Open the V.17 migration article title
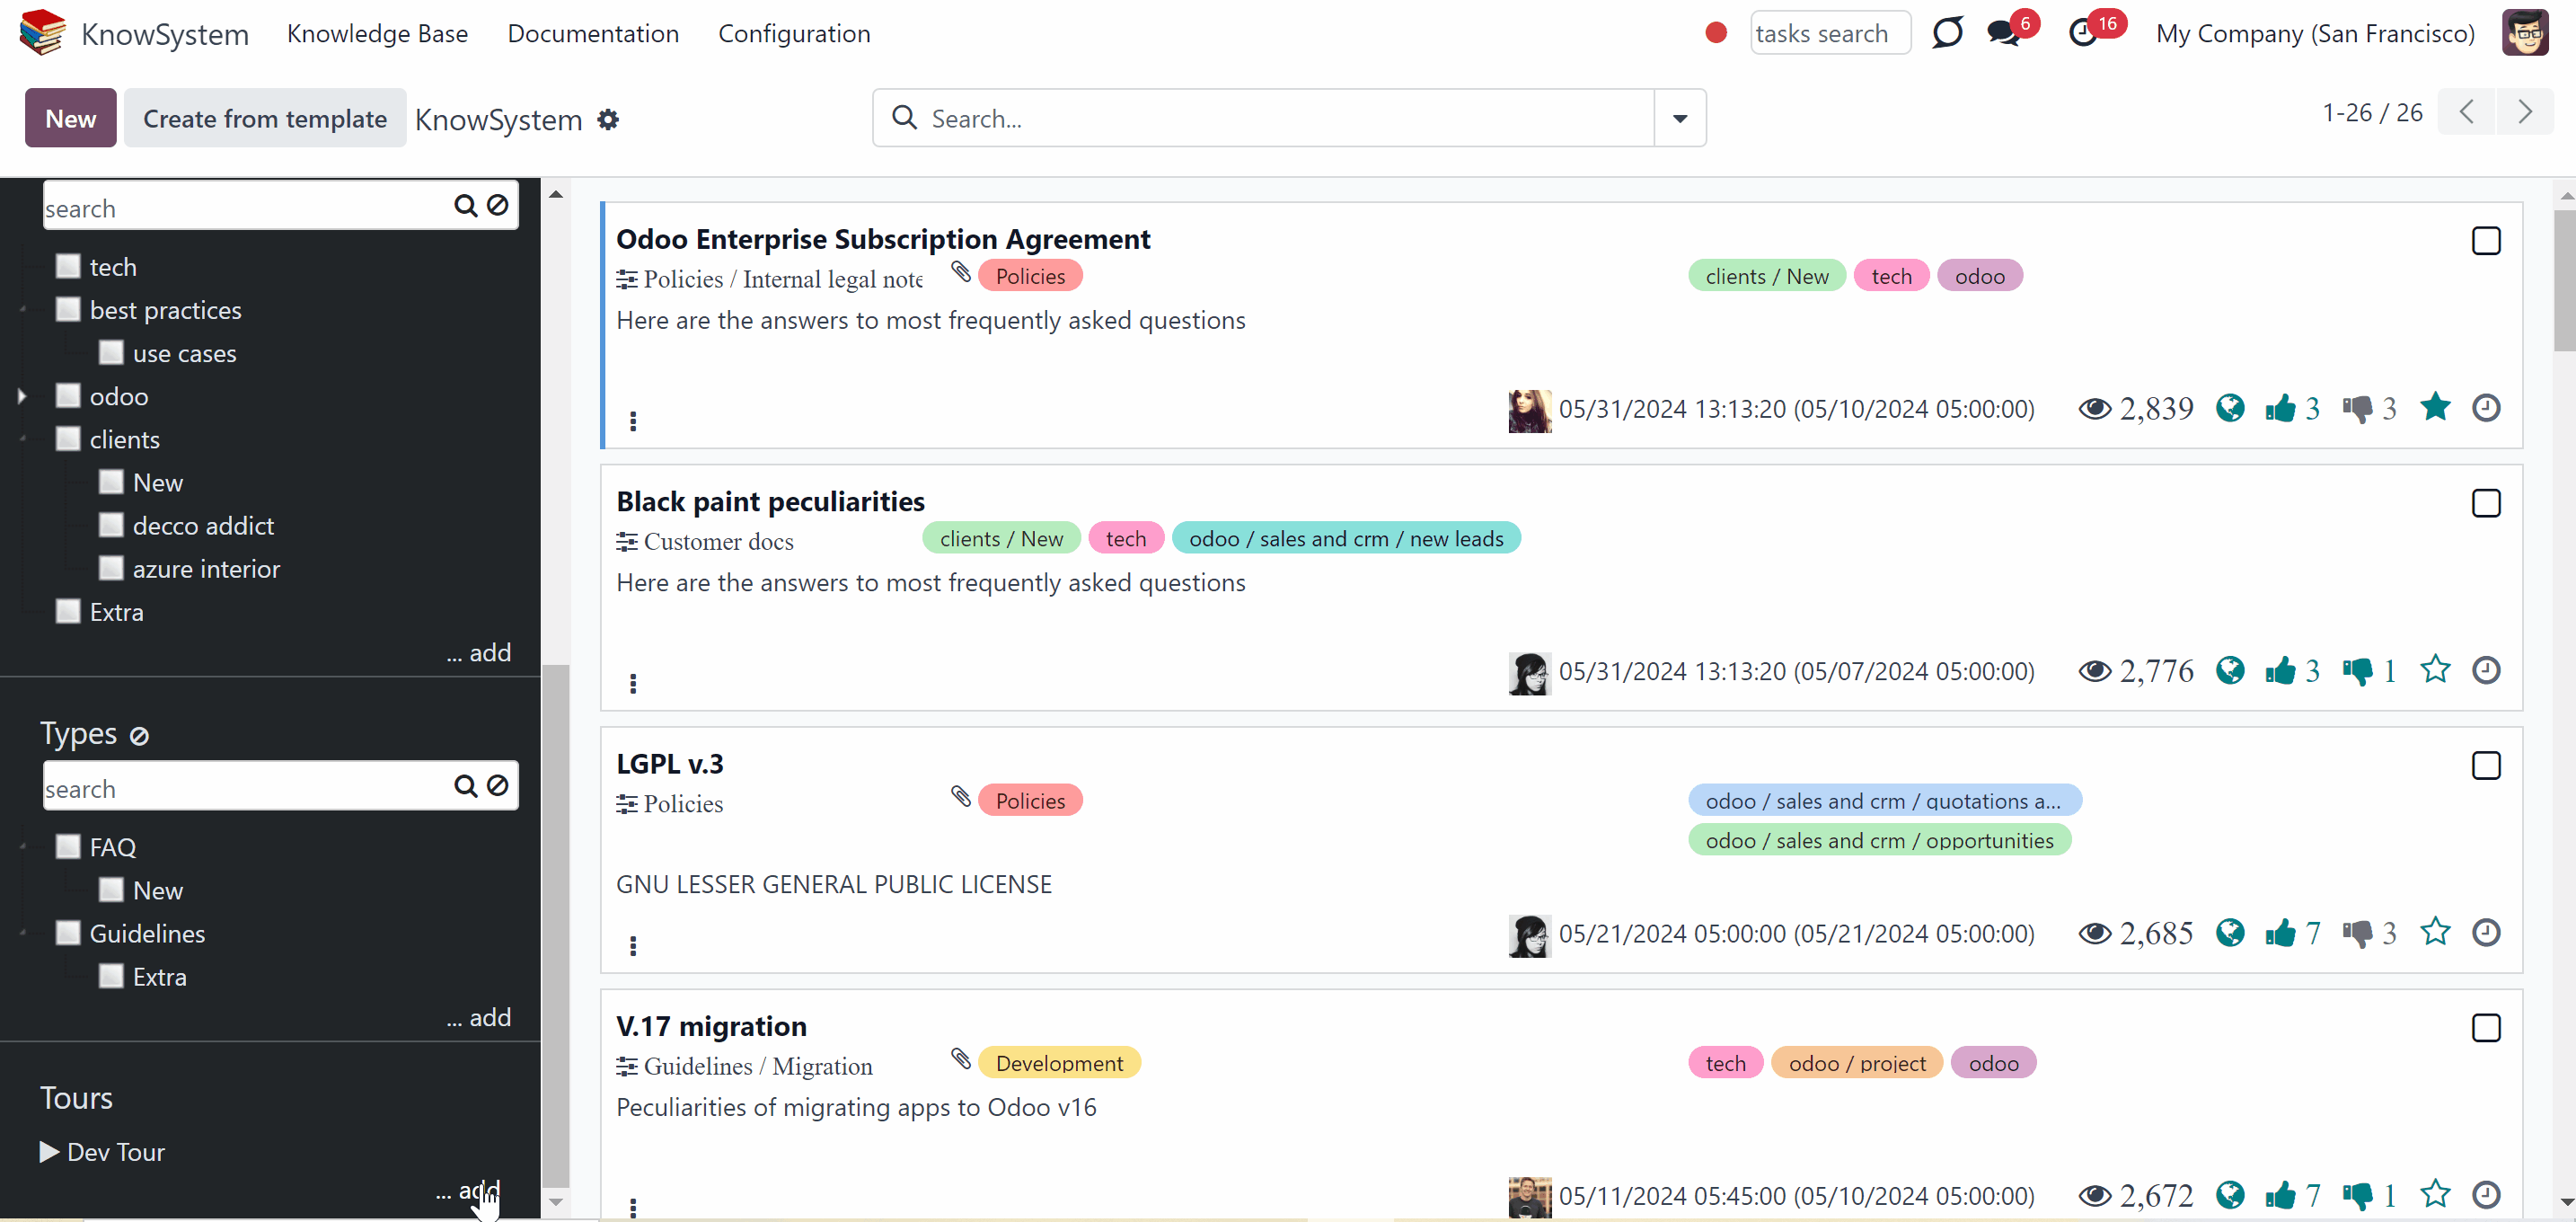 tap(711, 1026)
